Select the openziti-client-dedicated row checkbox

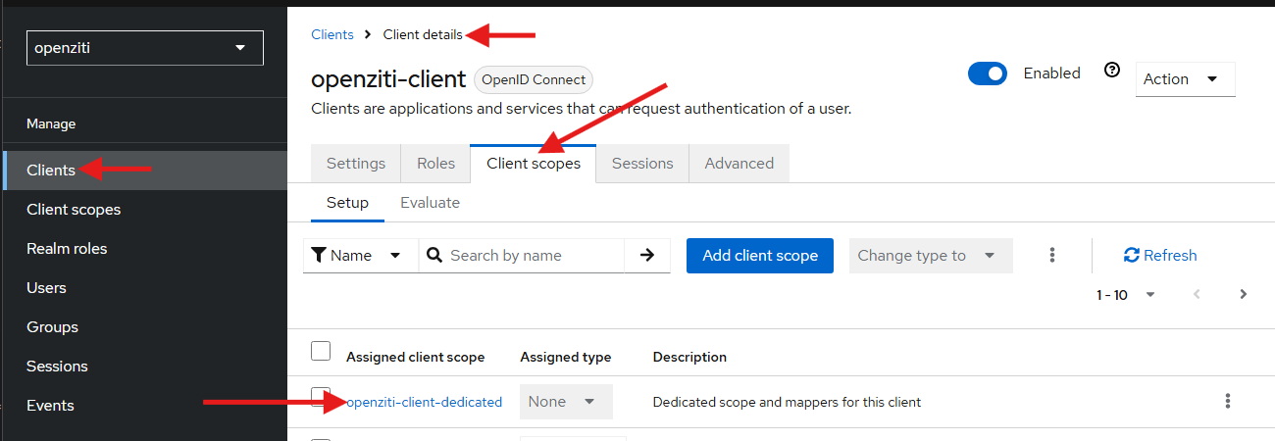point(321,397)
